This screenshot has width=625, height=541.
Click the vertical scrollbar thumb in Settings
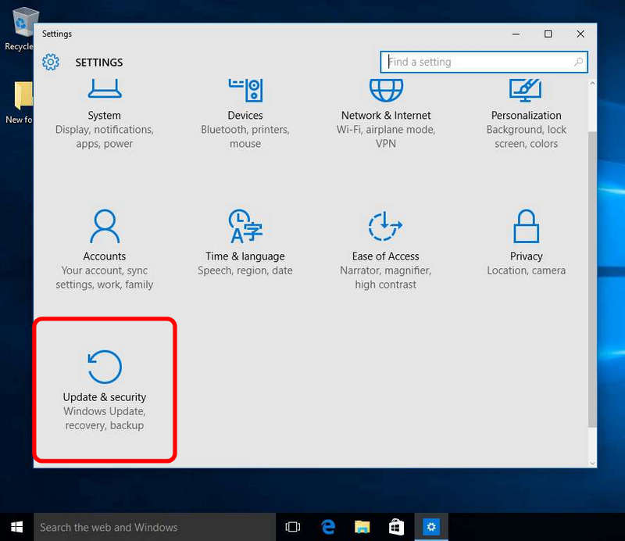tap(592, 279)
